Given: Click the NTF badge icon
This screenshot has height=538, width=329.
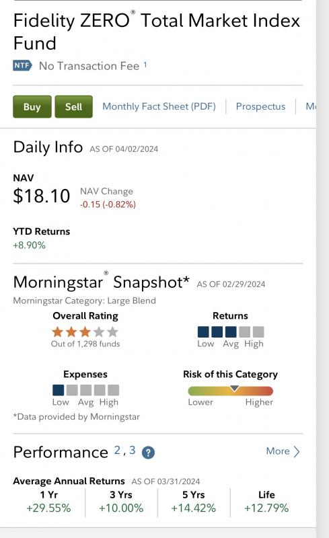Looking at the screenshot, I should [23, 65].
